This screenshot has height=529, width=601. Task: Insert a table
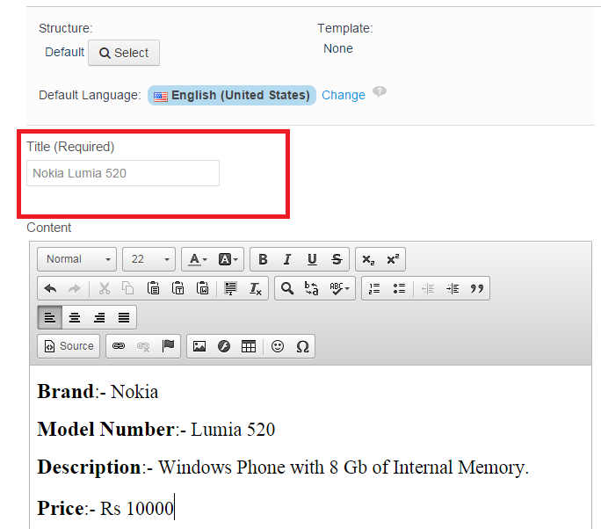click(249, 346)
